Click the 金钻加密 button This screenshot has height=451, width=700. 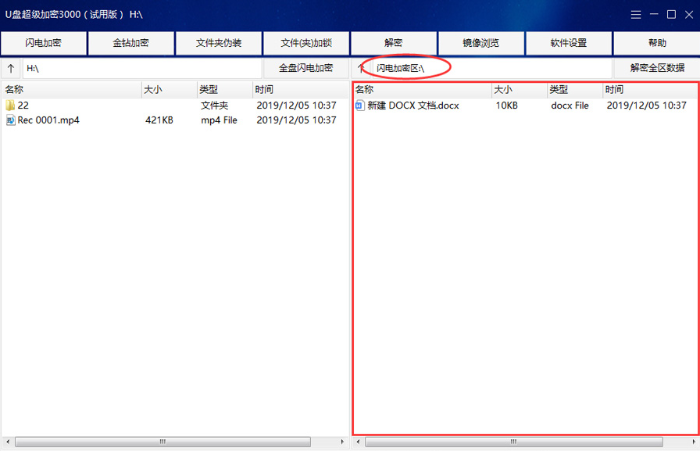tap(131, 43)
